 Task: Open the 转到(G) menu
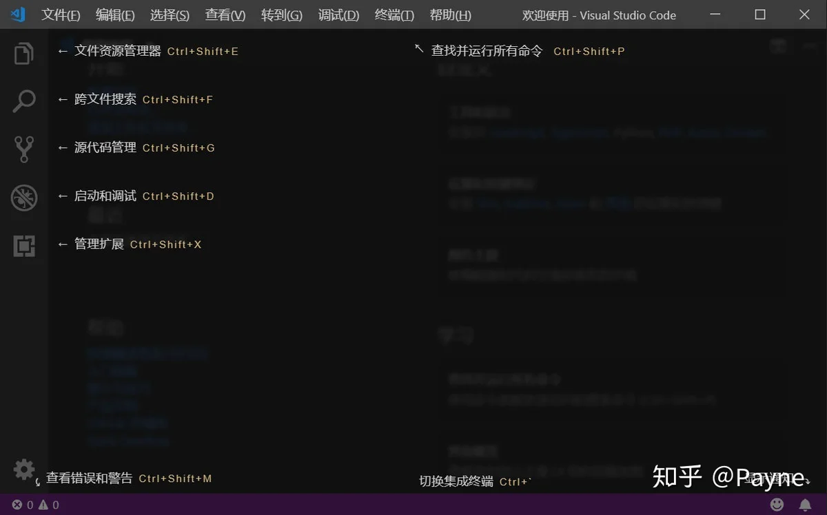point(282,15)
